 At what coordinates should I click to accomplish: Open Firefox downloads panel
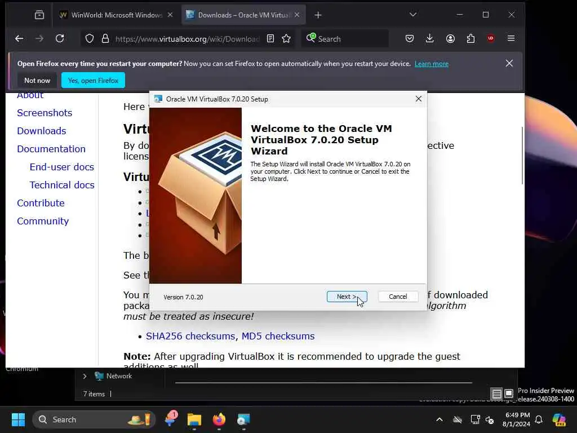pyautogui.click(x=429, y=39)
